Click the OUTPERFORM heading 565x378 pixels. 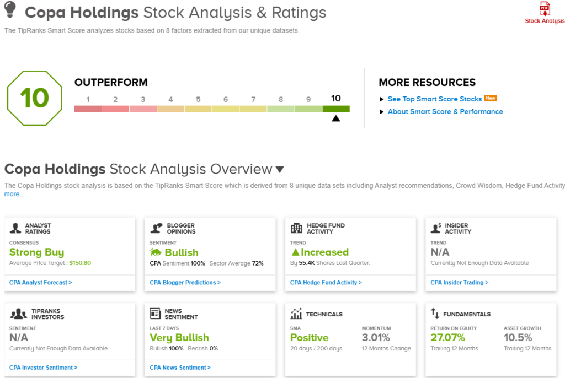coord(111,83)
